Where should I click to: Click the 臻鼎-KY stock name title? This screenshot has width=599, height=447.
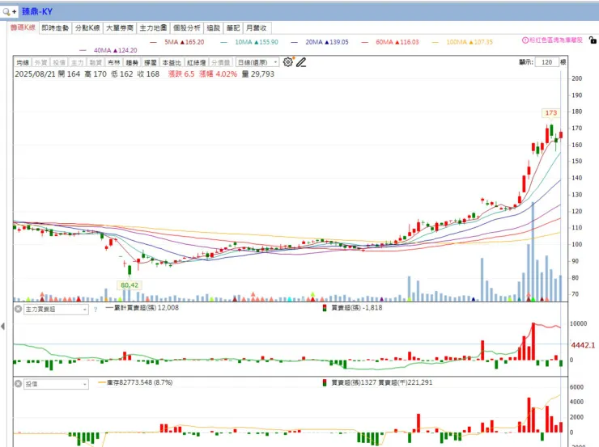pos(36,12)
